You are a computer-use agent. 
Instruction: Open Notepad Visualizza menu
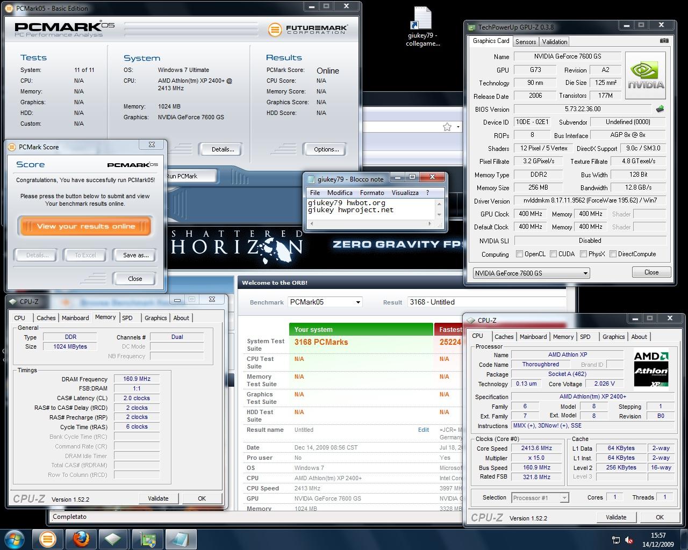tap(405, 193)
